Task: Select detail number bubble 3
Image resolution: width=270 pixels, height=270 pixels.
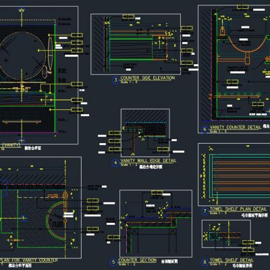Action: tap(115, 80)
